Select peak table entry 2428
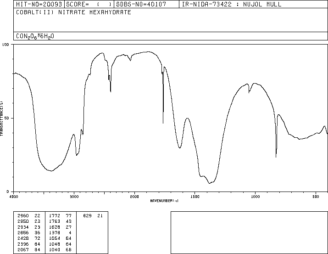The height and width of the screenshot is (254, 328). click(x=23, y=238)
